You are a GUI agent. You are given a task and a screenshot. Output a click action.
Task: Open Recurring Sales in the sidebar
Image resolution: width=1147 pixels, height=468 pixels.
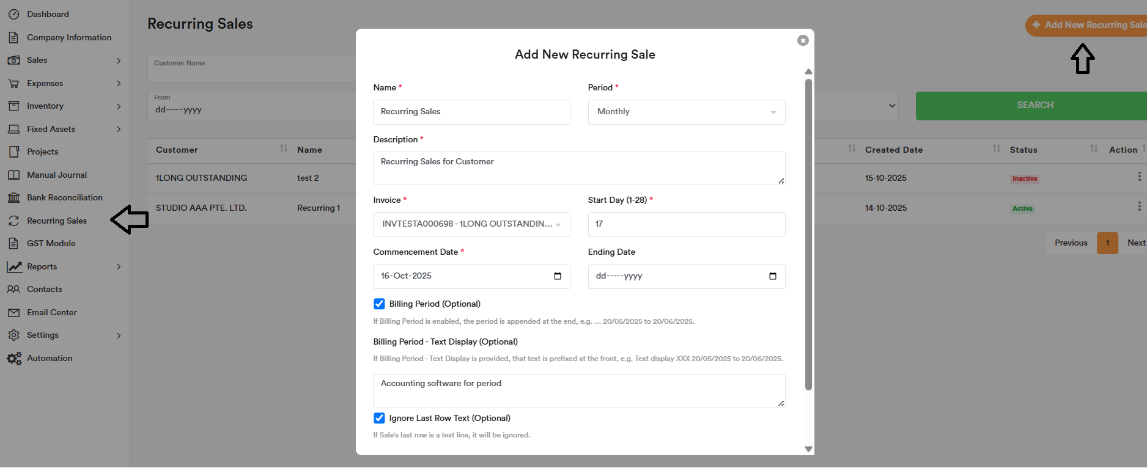pos(56,221)
